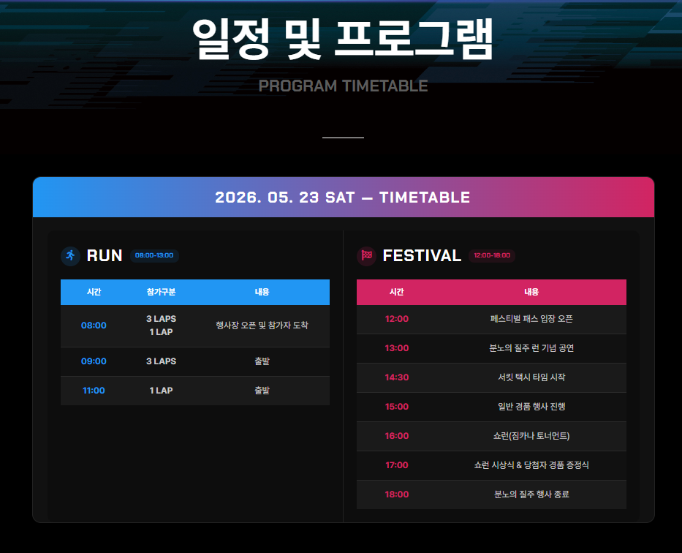The image size is (682, 553).
Task: Click the 14:30 서킷 택시 타임 row
Action: [491, 377]
